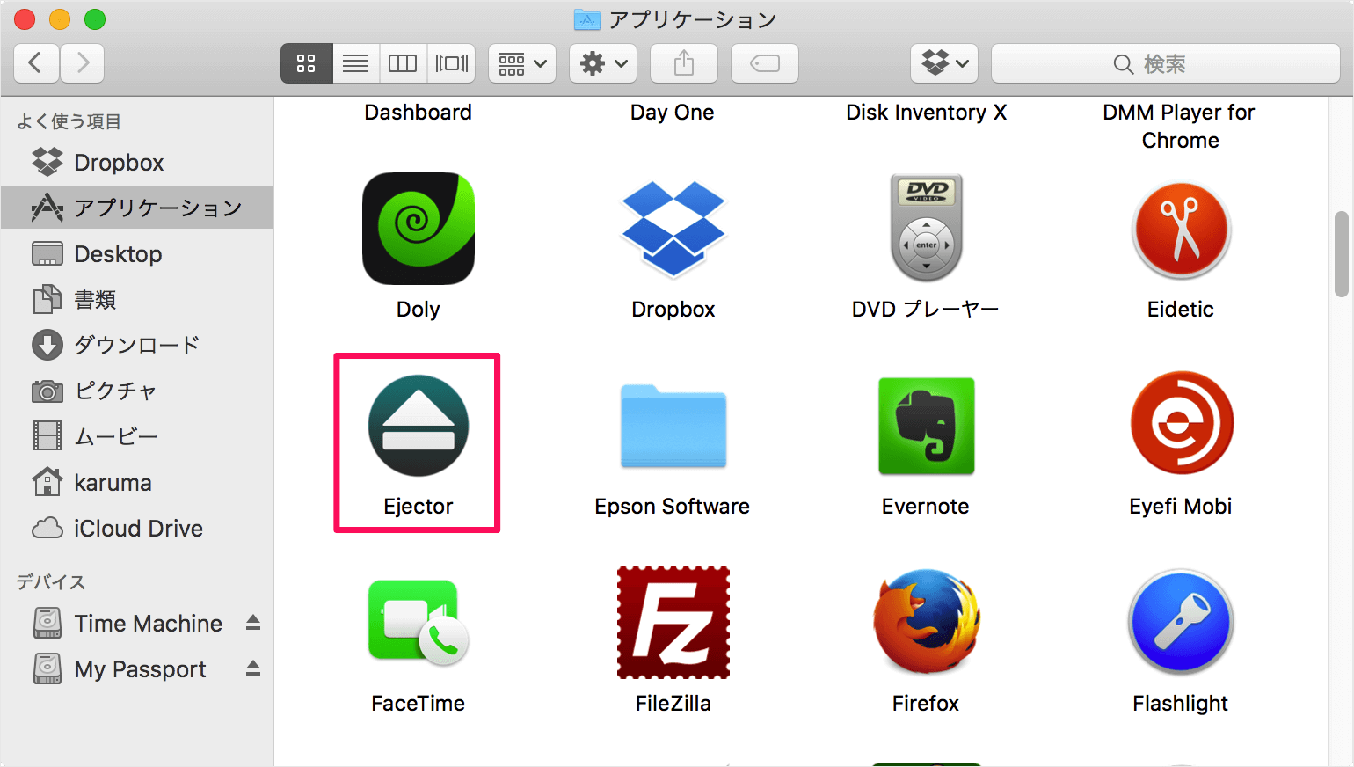Image resolution: width=1354 pixels, height=767 pixels.
Task: Open the Dropbox app icon in grid
Action: click(x=673, y=229)
